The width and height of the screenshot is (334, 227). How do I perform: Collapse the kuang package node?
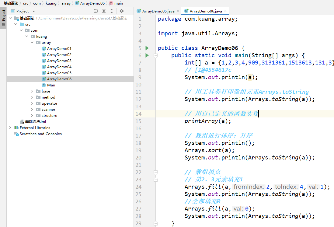pos(27,37)
